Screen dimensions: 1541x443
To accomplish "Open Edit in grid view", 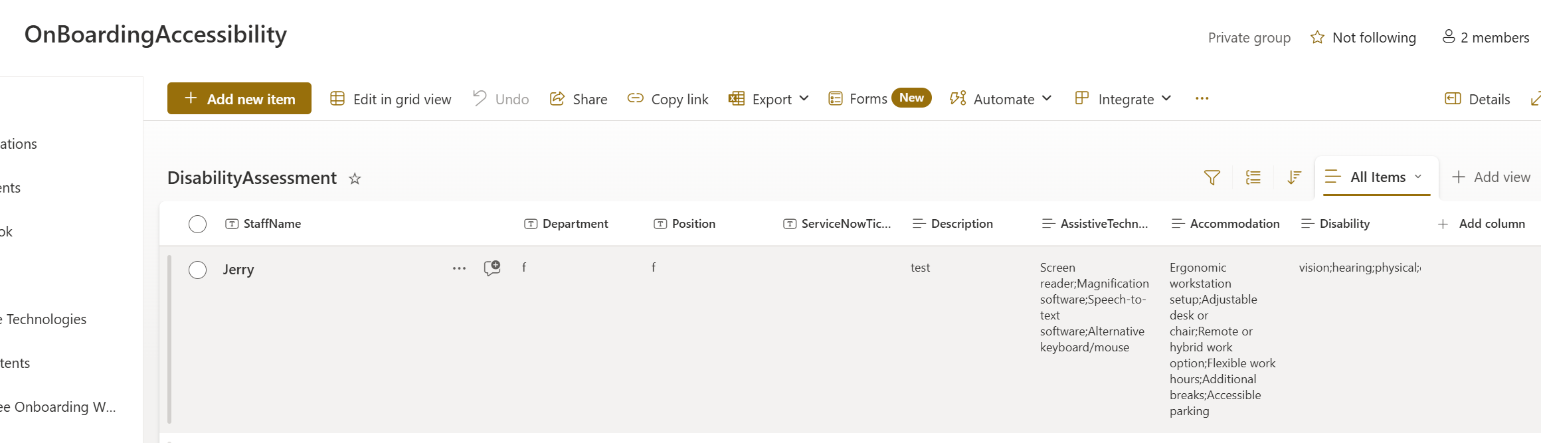I will pyautogui.click(x=391, y=99).
